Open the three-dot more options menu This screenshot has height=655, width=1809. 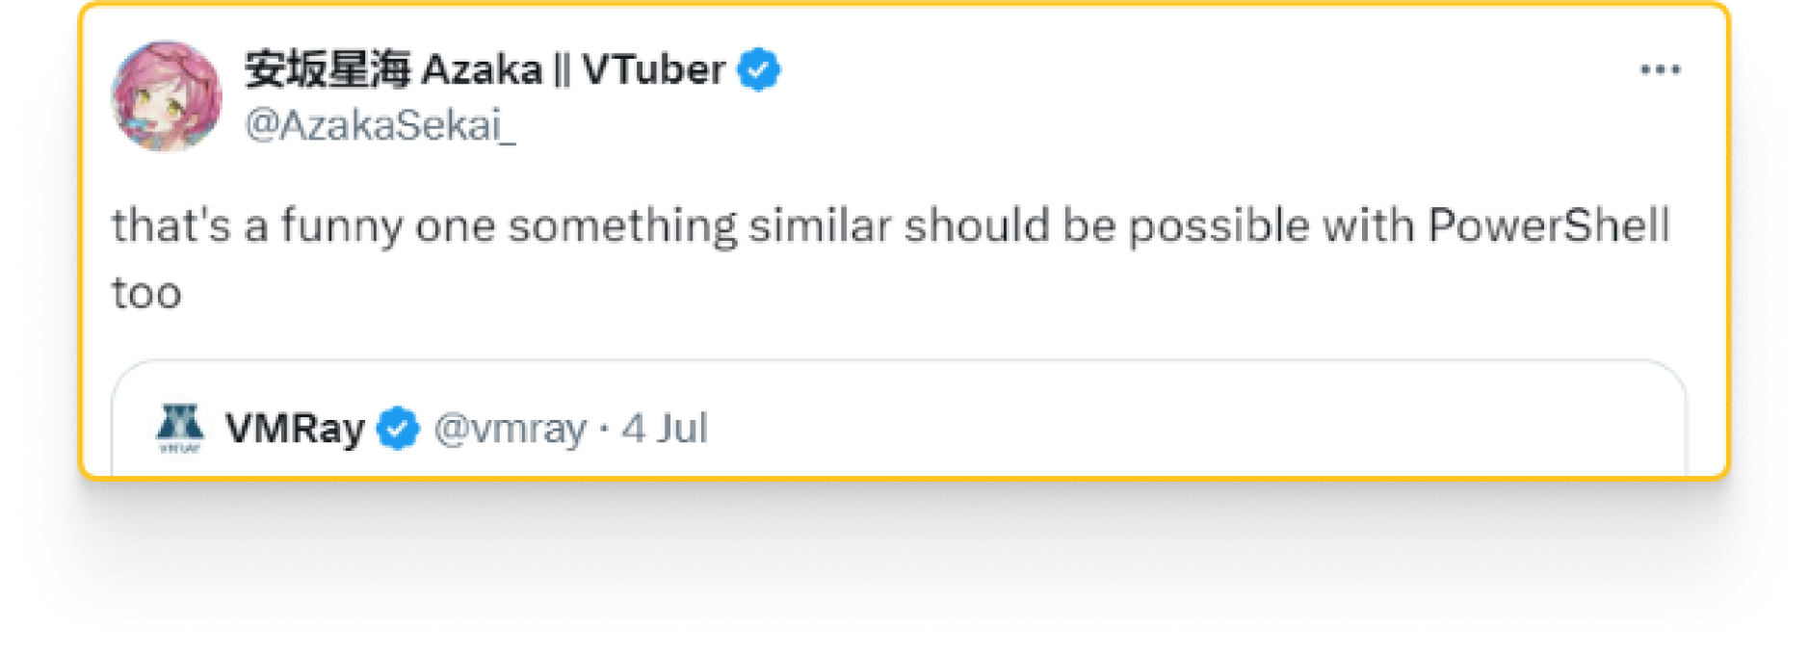coord(1660,69)
